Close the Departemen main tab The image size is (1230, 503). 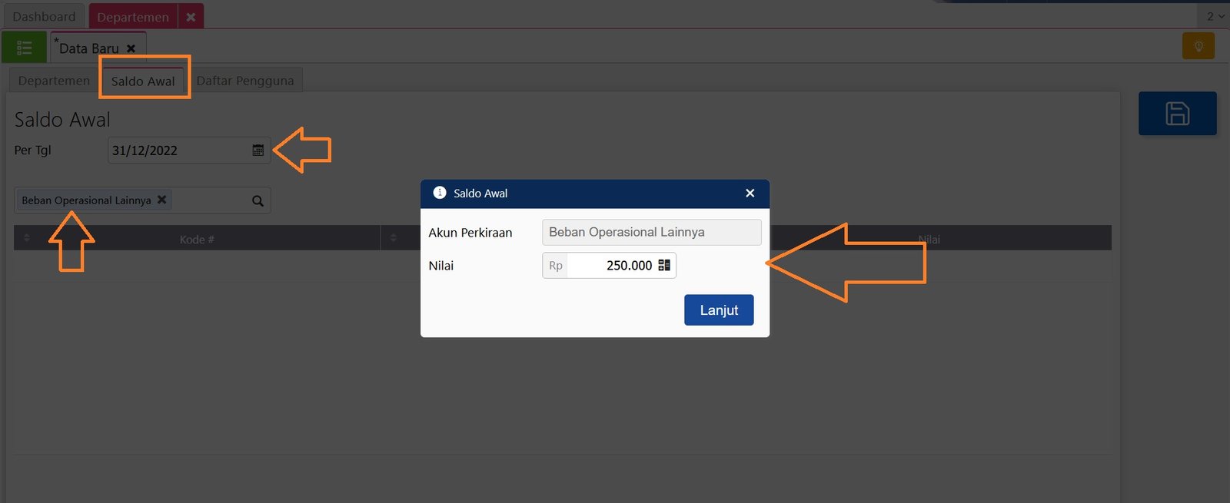191,17
